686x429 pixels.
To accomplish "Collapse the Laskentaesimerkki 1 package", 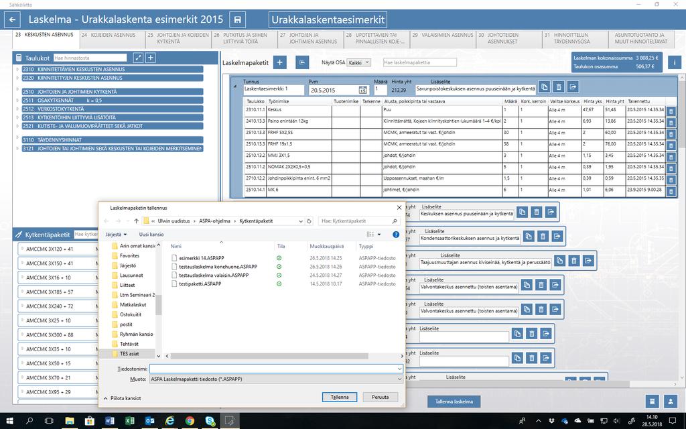I will (x=234, y=86).
